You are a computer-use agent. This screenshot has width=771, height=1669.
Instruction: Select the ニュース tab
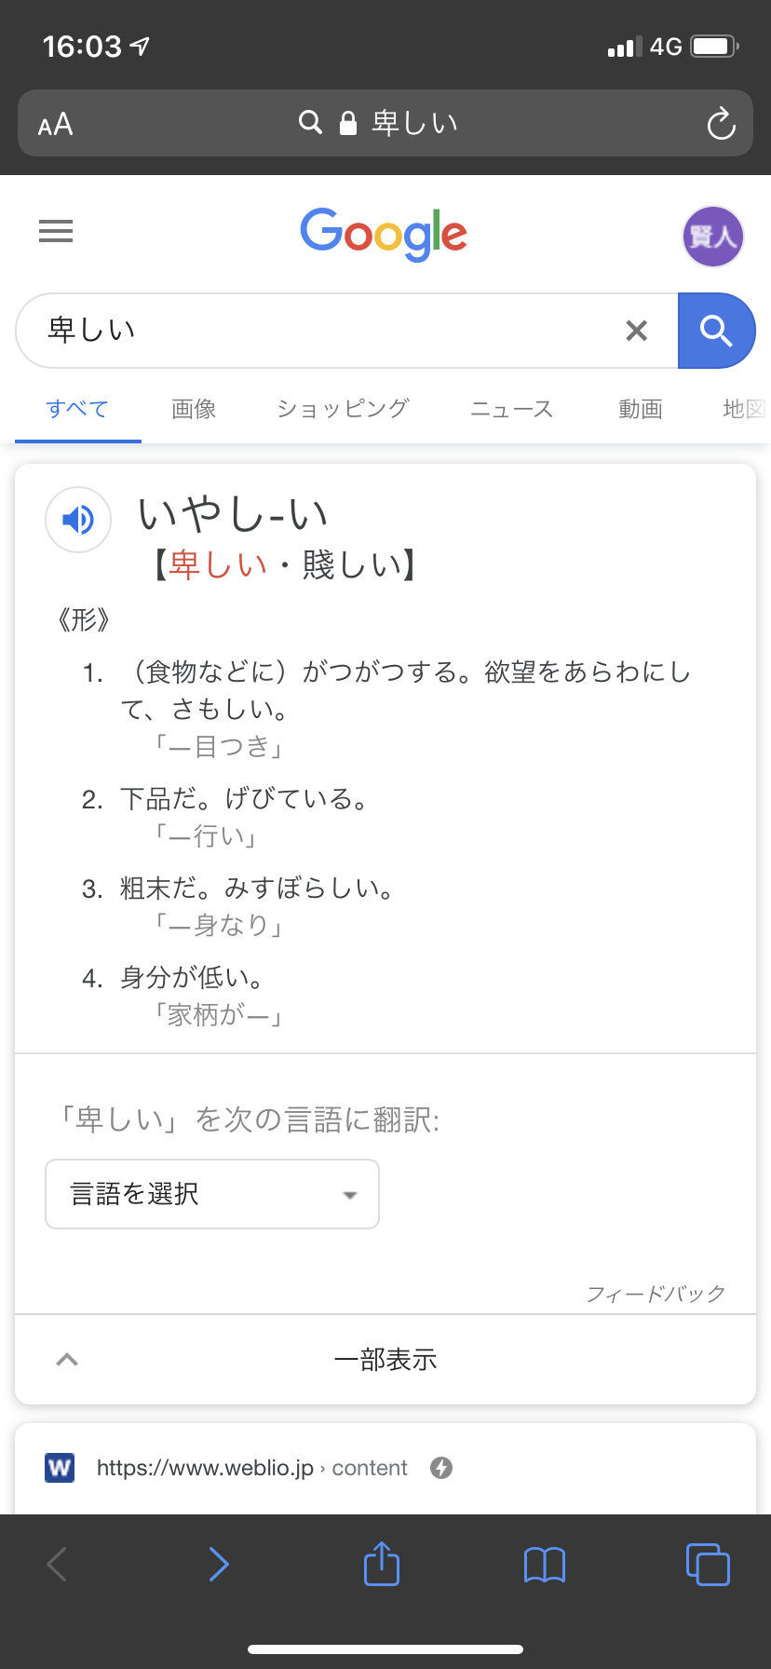tap(511, 409)
